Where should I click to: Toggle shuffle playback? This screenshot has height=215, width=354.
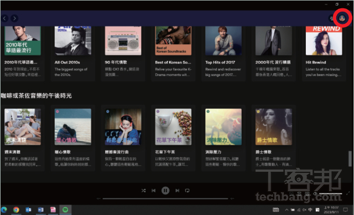[x=143, y=191]
